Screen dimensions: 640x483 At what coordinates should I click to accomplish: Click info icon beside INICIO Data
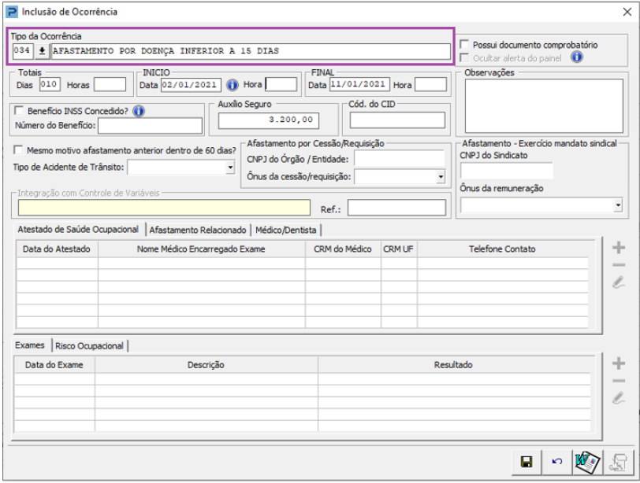tap(233, 85)
